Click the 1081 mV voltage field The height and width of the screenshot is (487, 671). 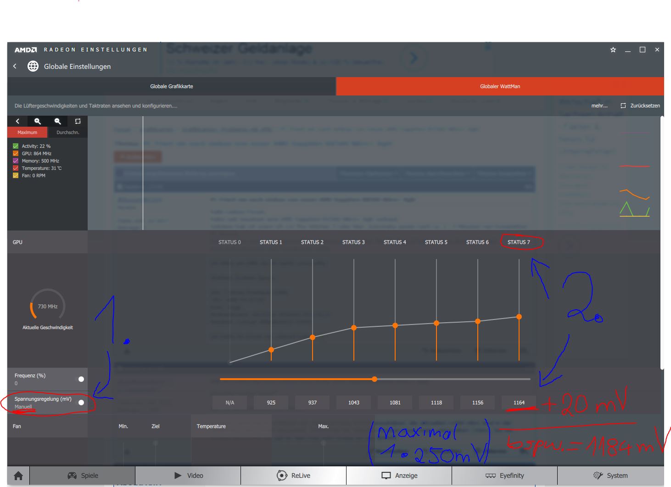(x=395, y=403)
